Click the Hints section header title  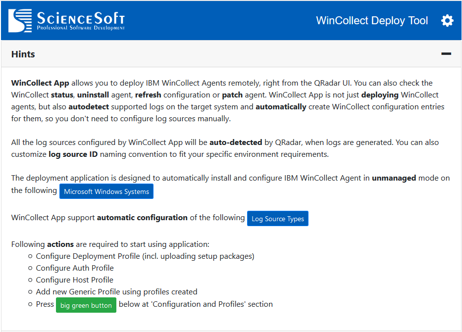coord(23,54)
